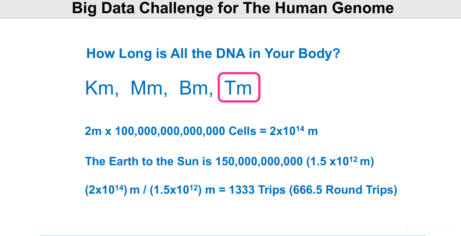Click the "(1.5x10^12) m" divisor in the last line
461x236 pixels.
point(182,190)
